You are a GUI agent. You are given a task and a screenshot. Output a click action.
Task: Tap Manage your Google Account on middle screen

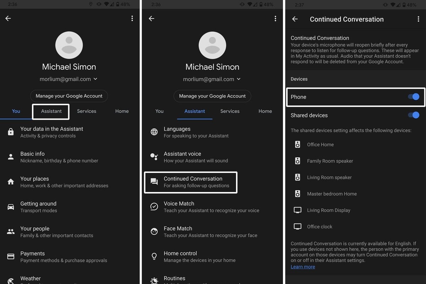click(212, 96)
